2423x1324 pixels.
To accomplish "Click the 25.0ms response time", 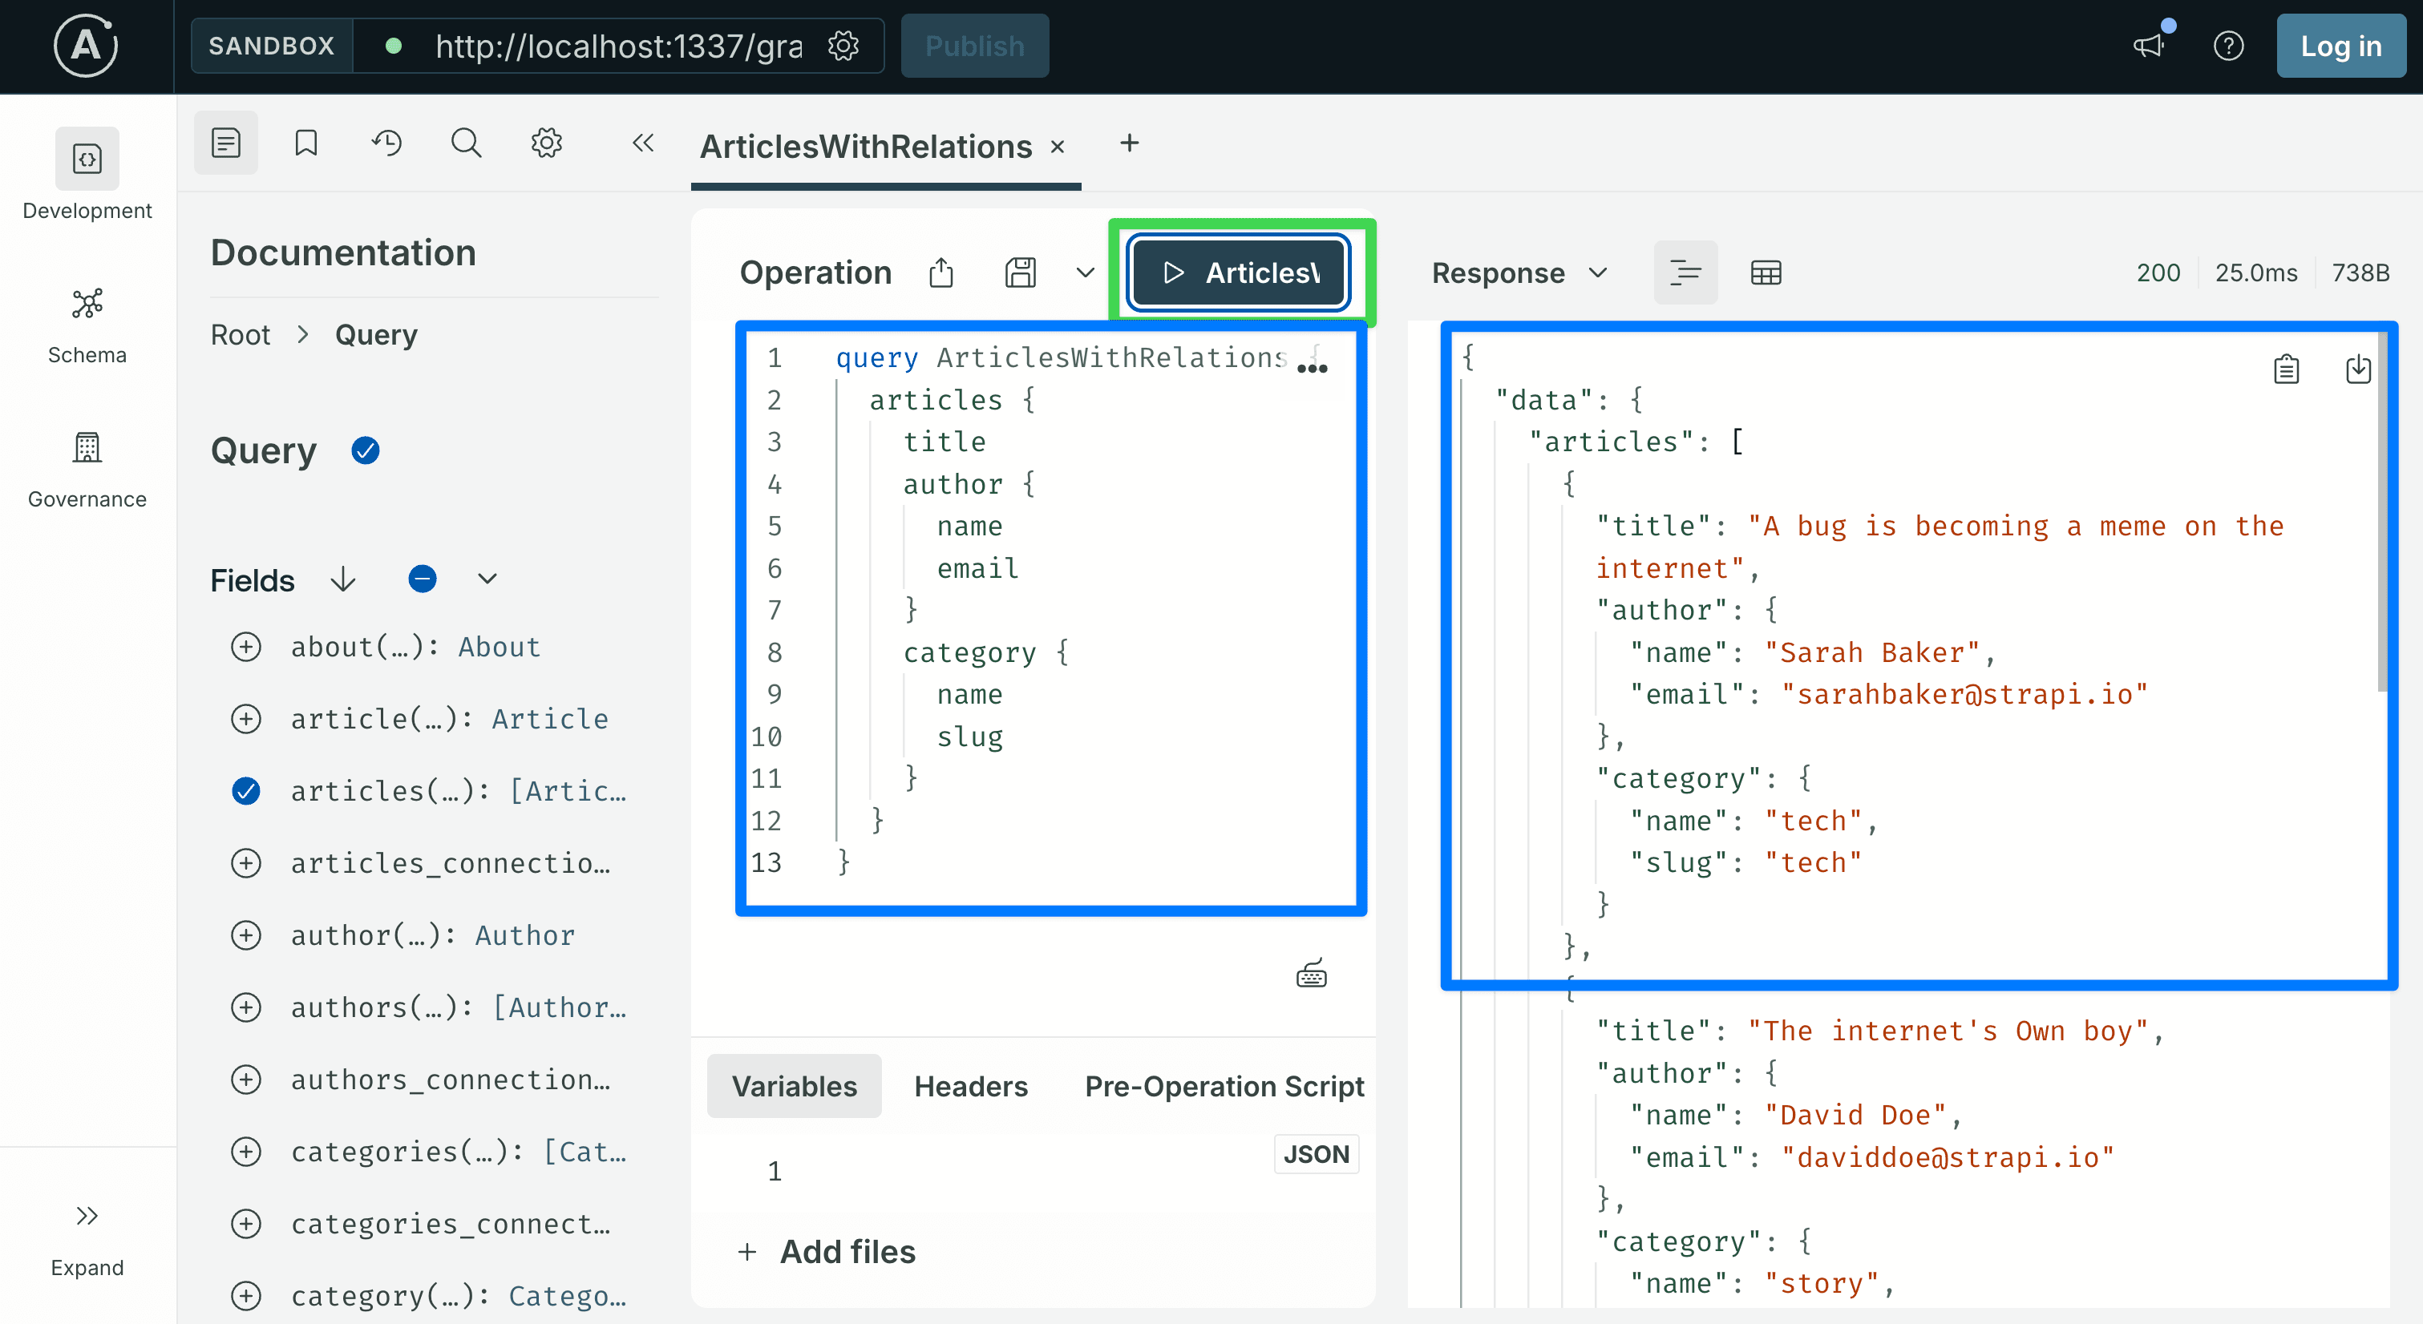I will 2255,272.
